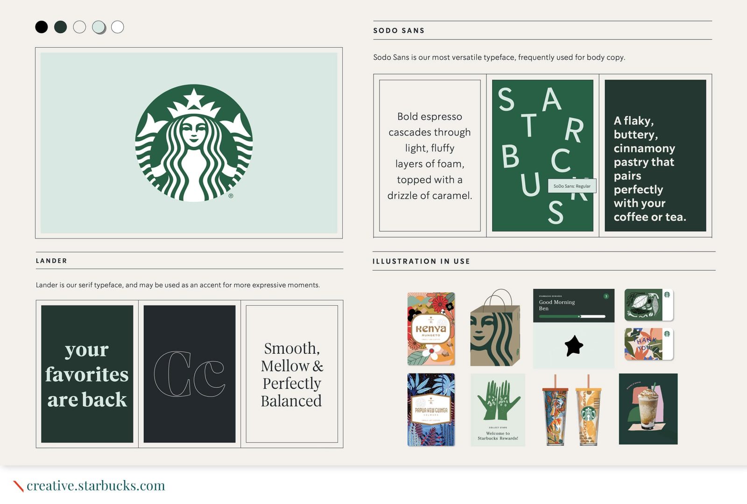Screen dimensions: 747x504
Task: Click the green leaf gift card
Action: coord(649,305)
